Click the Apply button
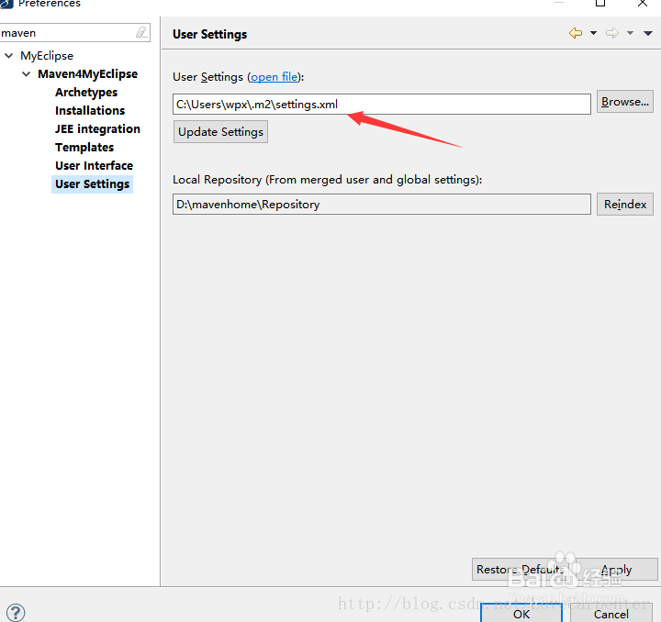The width and height of the screenshot is (661, 622). [616, 570]
